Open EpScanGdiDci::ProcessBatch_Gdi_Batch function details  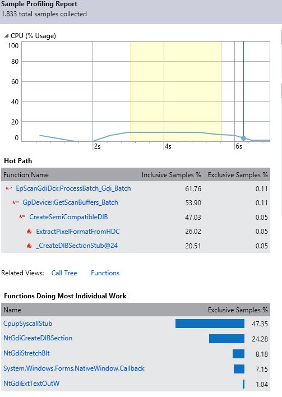[x=73, y=188]
